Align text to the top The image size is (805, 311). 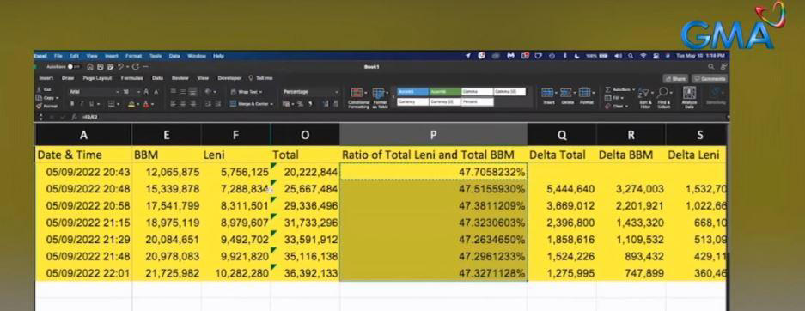[173, 91]
